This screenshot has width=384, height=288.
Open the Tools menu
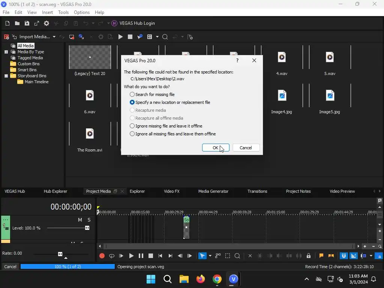tap(63, 12)
